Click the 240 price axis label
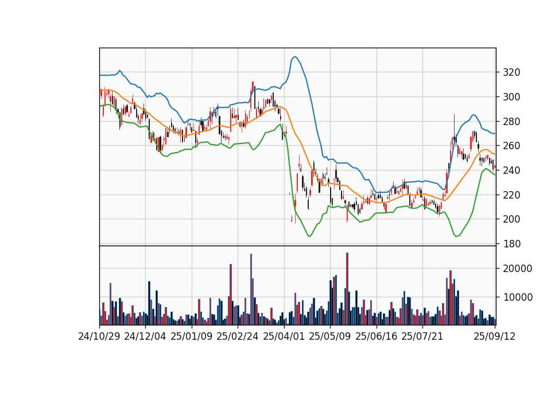The width and height of the screenshot is (551, 396). coord(511,170)
